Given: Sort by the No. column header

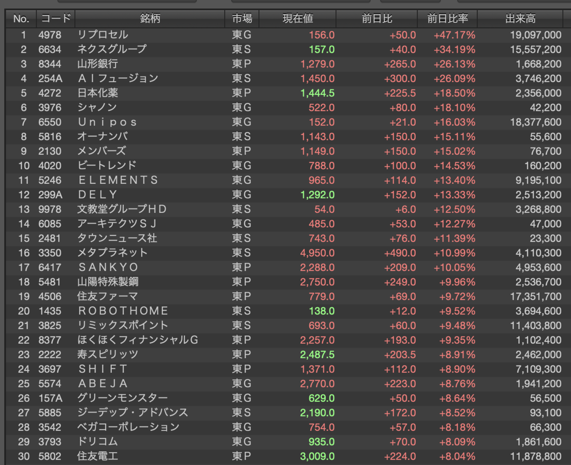Looking at the screenshot, I should [21, 19].
